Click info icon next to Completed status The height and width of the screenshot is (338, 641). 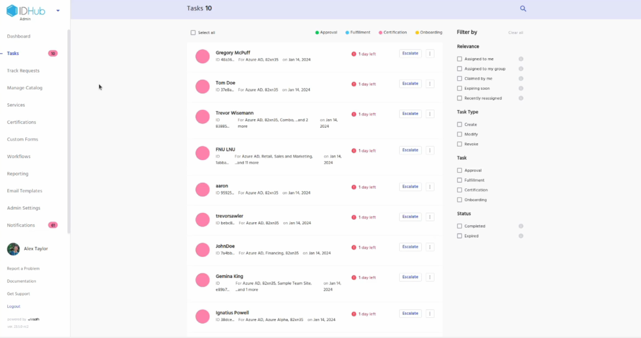tap(521, 226)
